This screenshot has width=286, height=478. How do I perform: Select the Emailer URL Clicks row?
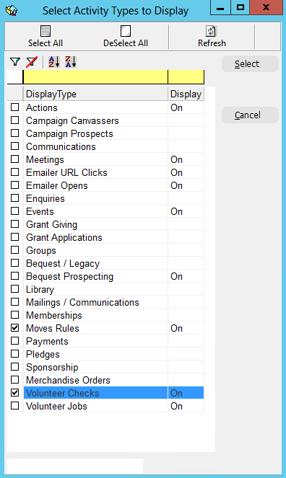[105, 172]
